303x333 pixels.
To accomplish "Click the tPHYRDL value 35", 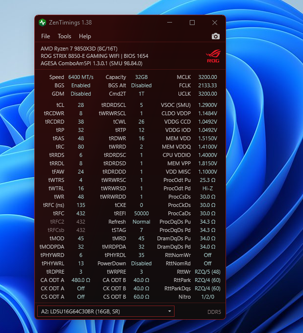I will (141, 255).
